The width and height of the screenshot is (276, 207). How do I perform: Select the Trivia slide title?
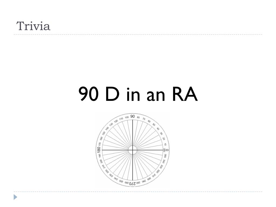point(33,26)
